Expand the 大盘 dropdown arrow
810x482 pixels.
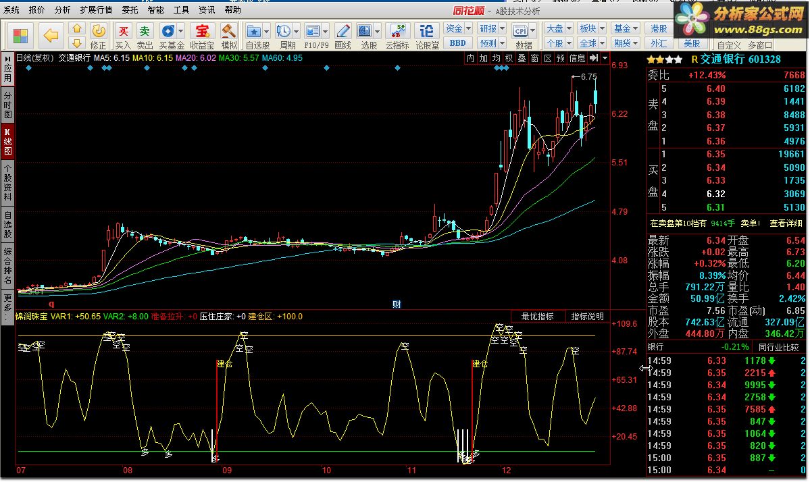click(x=569, y=28)
